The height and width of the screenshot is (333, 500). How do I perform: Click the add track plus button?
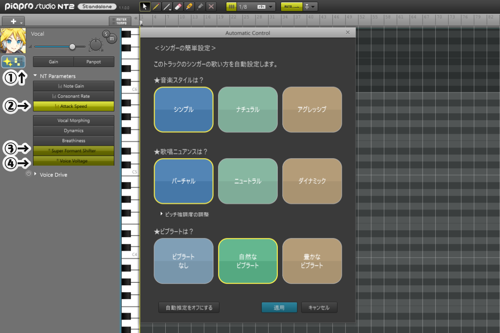tap(13, 21)
